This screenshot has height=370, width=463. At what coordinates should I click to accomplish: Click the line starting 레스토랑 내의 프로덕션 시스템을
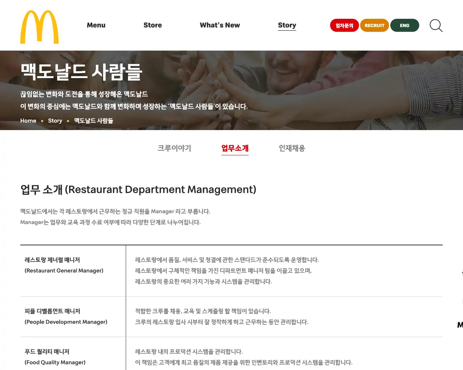tap(189, 352)
